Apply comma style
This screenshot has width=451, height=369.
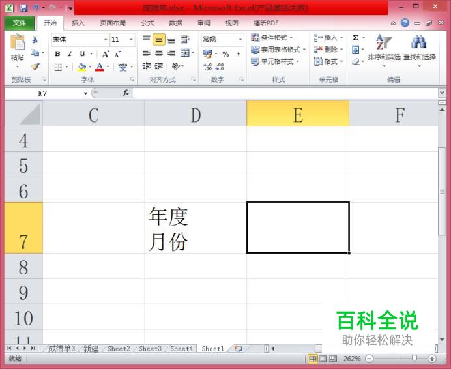point(238,54)
